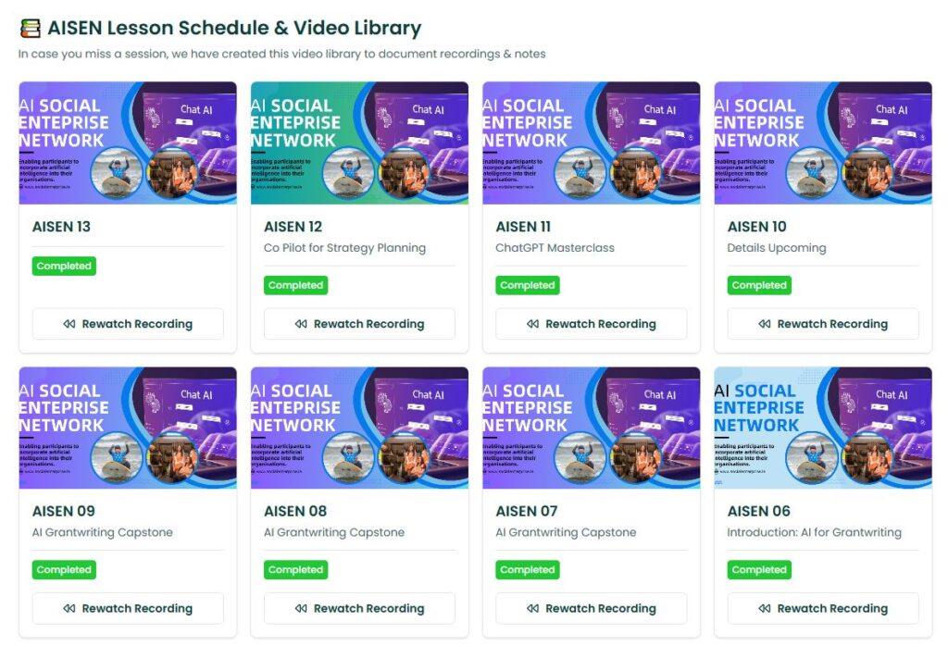948x646 pixels.
Task: Click the rewind icon on AISEN 12 card
Action: (x=301, y=324)
